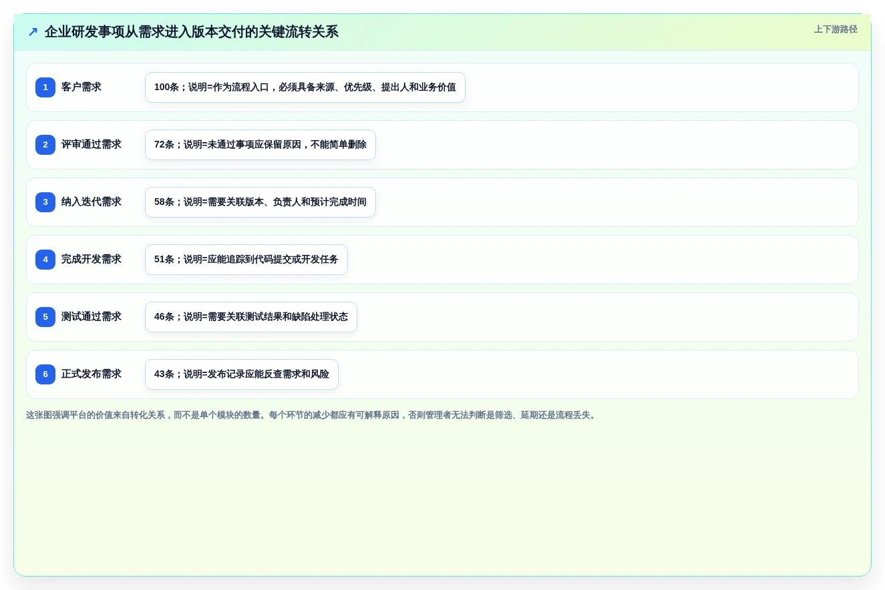Click step number badge 3
This screenshot has width=885, height=590.
pyautogui.click(x=45, y=202)
